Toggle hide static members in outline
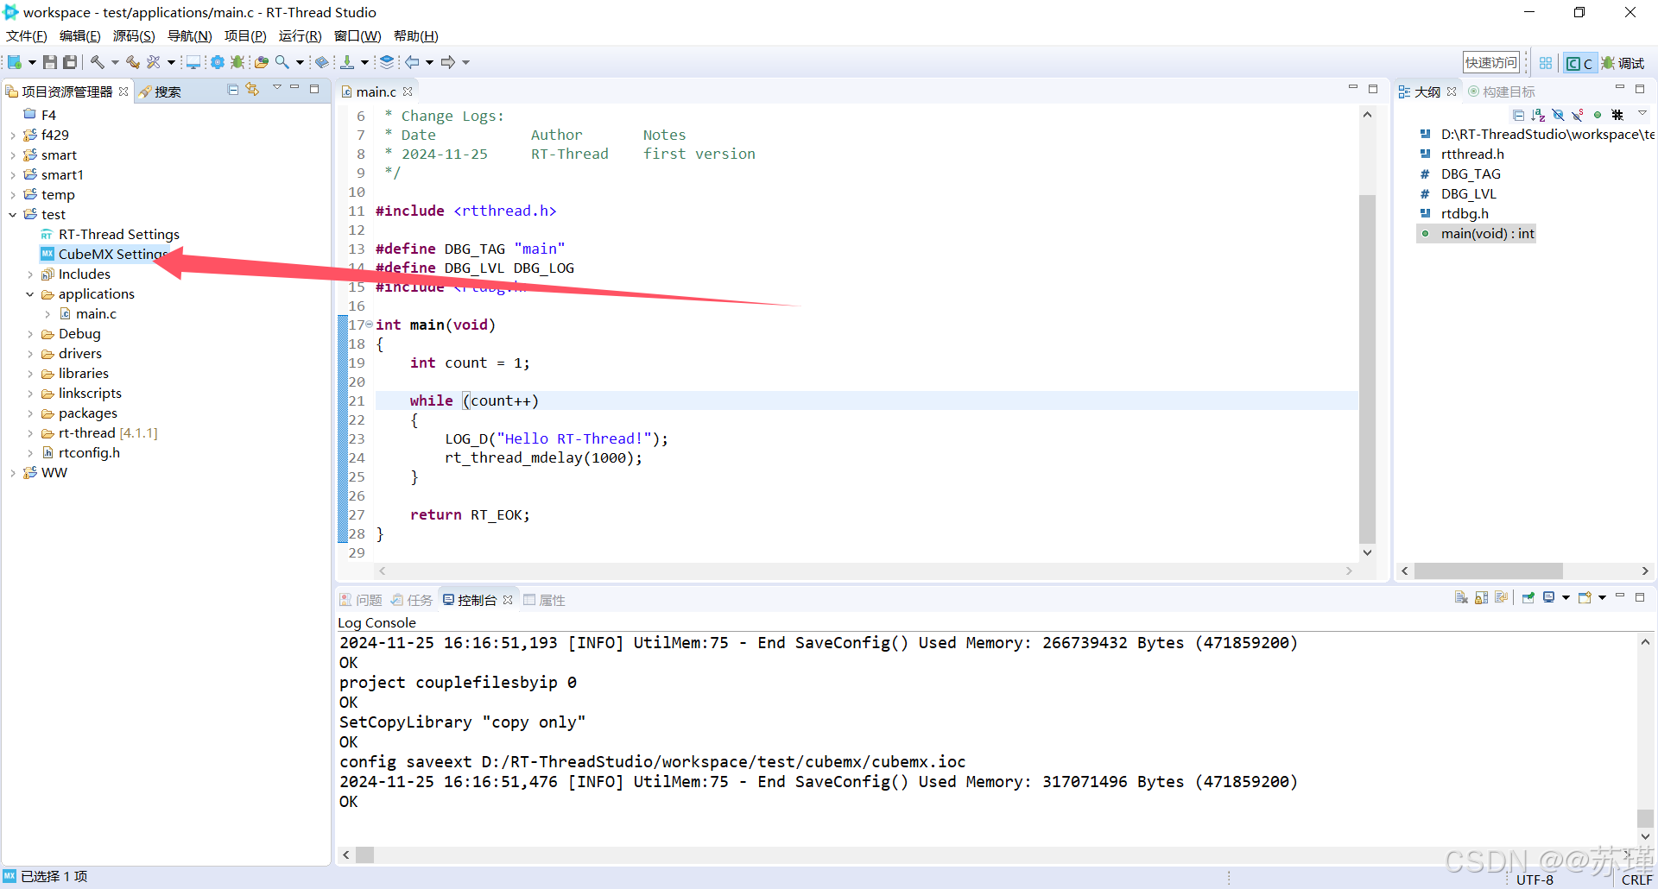This screenshot has height=889, width=1658. pyautogui.click(x=1578, y=115)
